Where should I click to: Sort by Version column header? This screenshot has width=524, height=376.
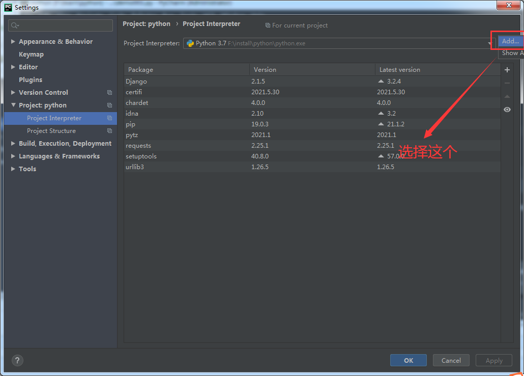tap(312, 70)
